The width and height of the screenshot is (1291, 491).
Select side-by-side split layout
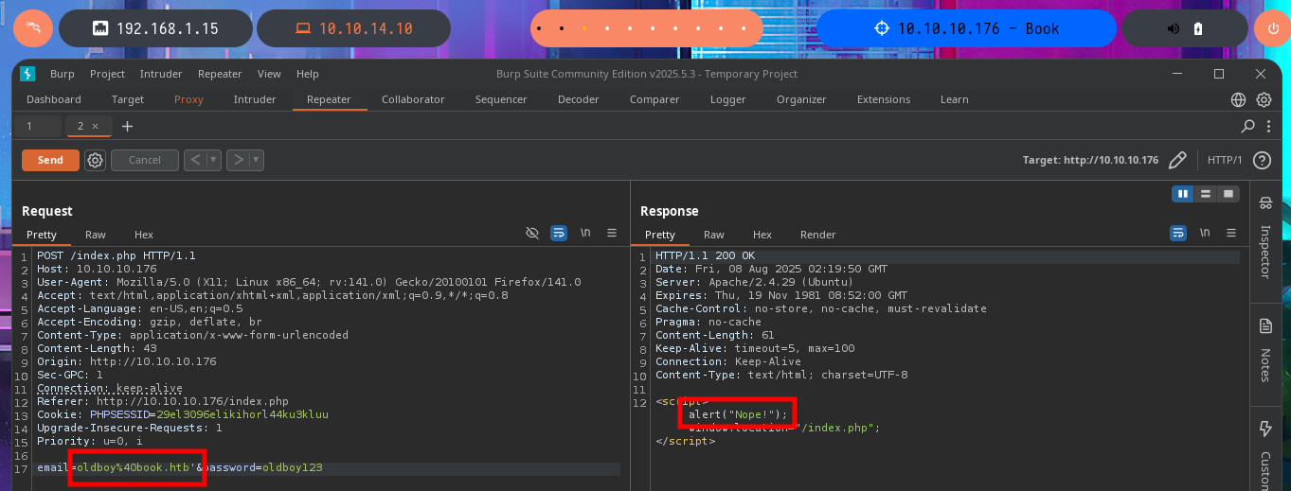[x=1183, y=194]
